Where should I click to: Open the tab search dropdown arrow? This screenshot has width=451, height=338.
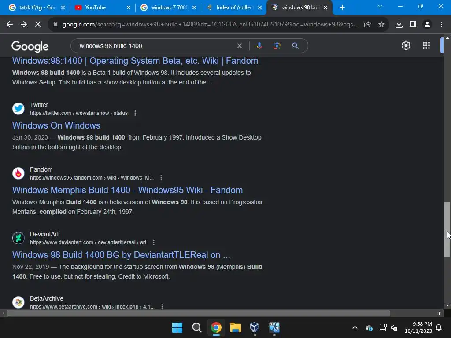(x=380, y=6)
